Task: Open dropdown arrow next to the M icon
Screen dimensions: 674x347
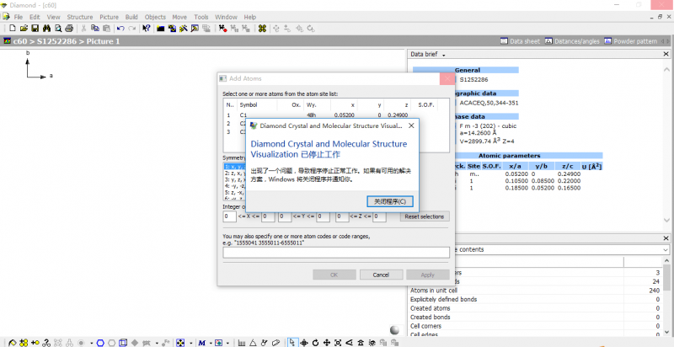Action: (x=211, y=343)
